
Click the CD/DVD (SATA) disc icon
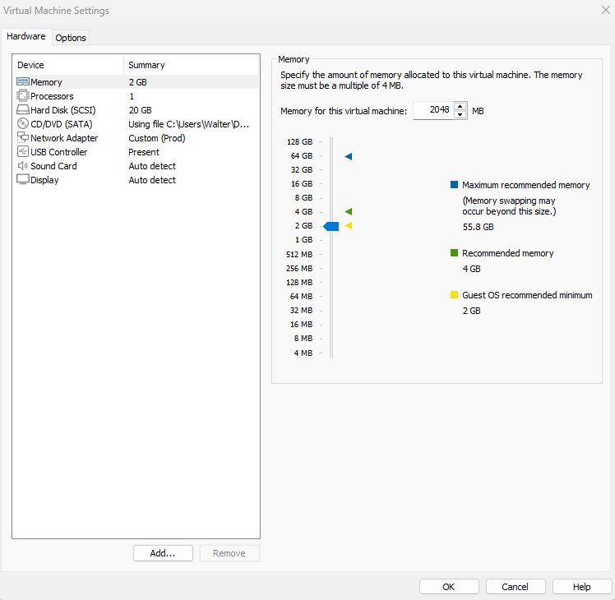(x=23, y=124)
